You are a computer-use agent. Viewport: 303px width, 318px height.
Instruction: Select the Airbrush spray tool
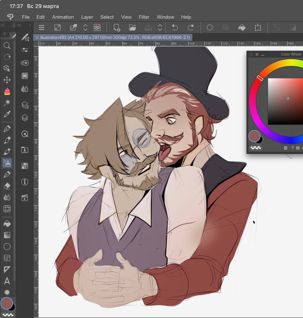[7, 163]
